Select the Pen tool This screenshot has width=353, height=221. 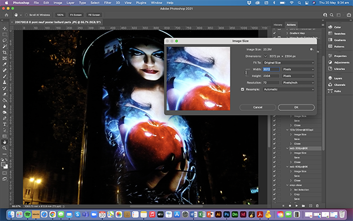click(x=5, y=118)
